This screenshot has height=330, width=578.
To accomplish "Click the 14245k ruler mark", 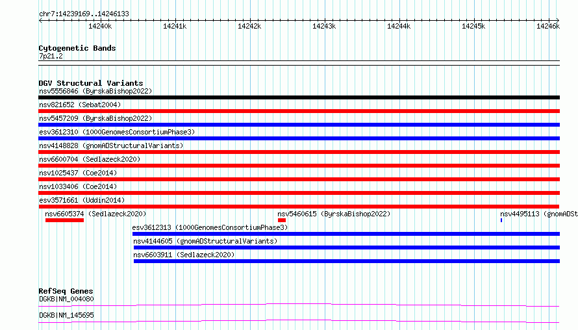I will point(473,26).
